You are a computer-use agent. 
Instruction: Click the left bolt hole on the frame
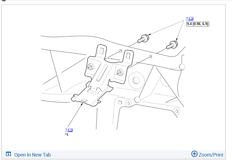click(120, 51)
